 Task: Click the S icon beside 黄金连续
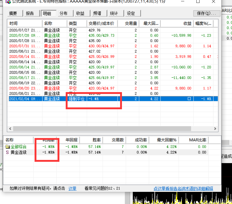click(x=7, y=152)
